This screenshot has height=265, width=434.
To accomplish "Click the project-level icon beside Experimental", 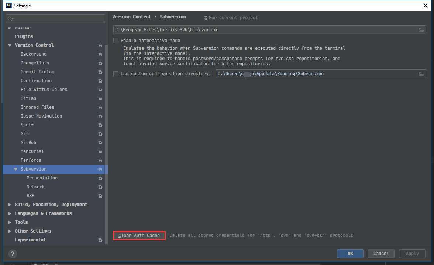I will pyautogui.click(x=100, y=240).
